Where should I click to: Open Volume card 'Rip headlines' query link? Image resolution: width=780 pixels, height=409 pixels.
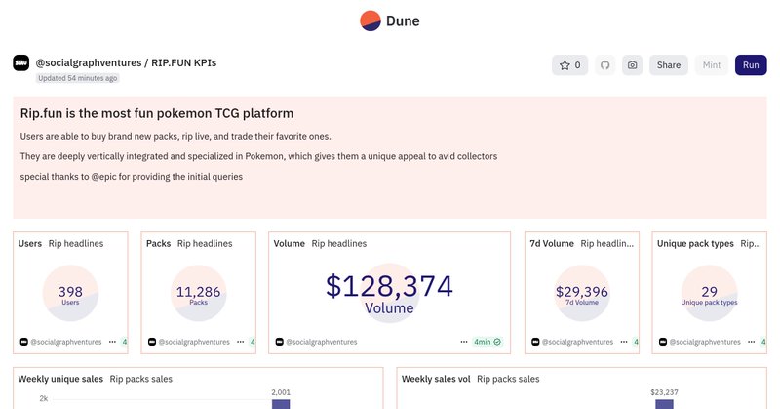pyautogui.click(x=338, y=244)
